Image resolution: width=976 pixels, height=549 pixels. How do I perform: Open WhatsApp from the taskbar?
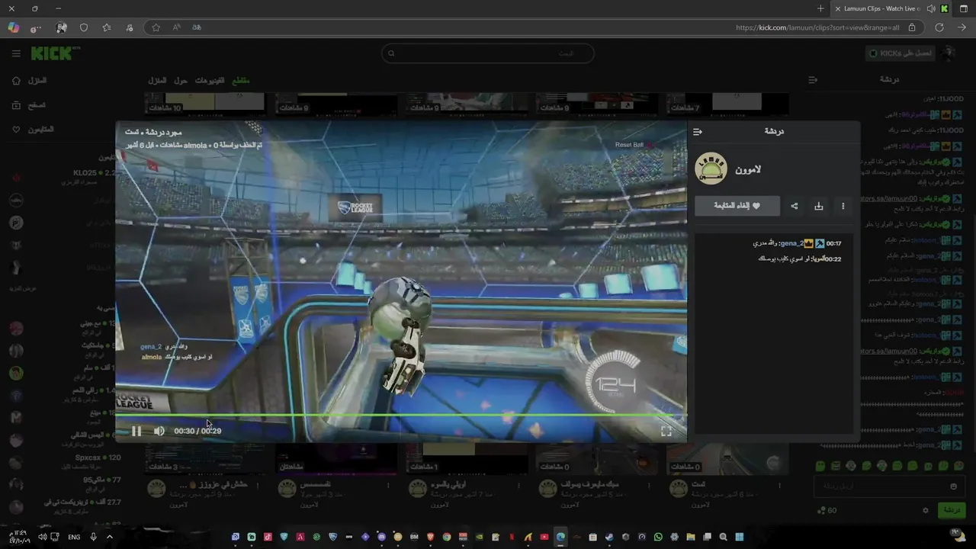pyautogui.click(x=658, y=537)
